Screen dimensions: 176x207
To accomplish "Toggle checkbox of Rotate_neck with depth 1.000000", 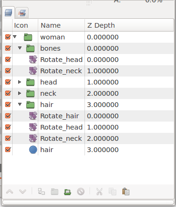I will point(8,71).
